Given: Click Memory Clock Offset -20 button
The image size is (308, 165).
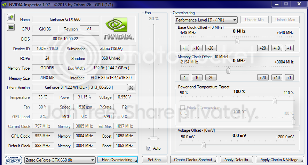Looking at the screenshot, I should [x=211, y=77].
